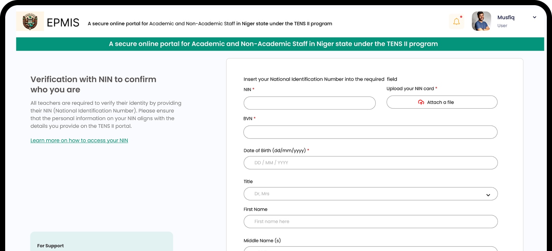This screenshot has height=251, width=552.
Task: Click the cloud upload icon
Action: tap(421, 102)
